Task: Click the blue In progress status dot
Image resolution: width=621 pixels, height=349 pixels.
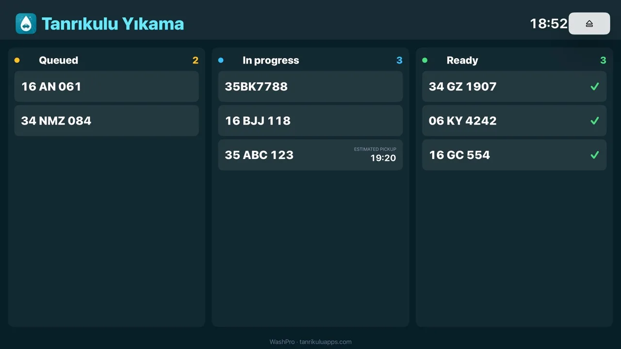Action: pyautogui.click(x=221, y=61)
